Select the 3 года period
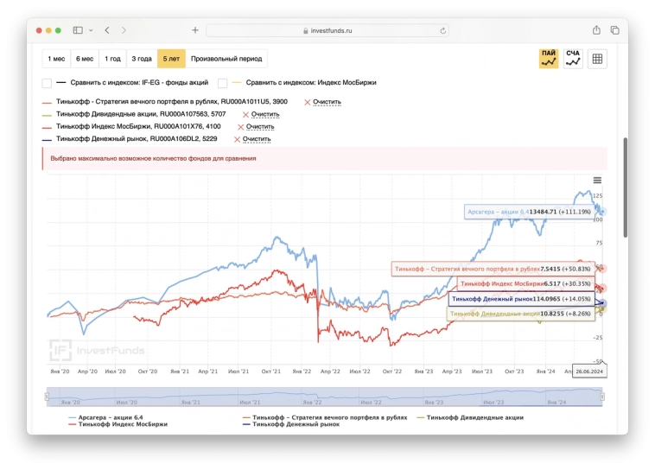This screenshot has width=655, height=470. pyautogui.click(x=142, y=59)
